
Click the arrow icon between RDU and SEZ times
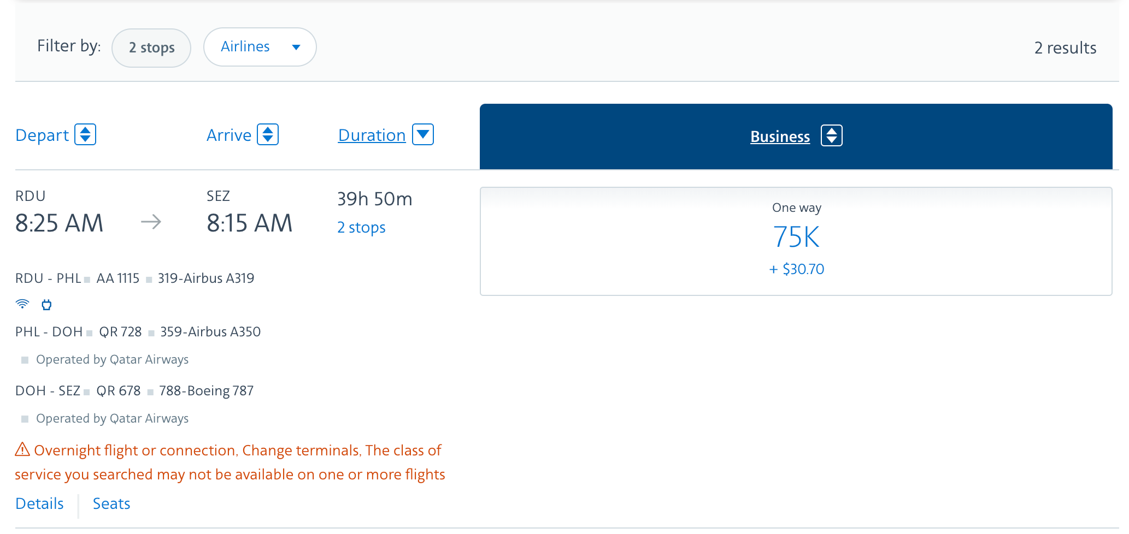click(x=152, y=222)
